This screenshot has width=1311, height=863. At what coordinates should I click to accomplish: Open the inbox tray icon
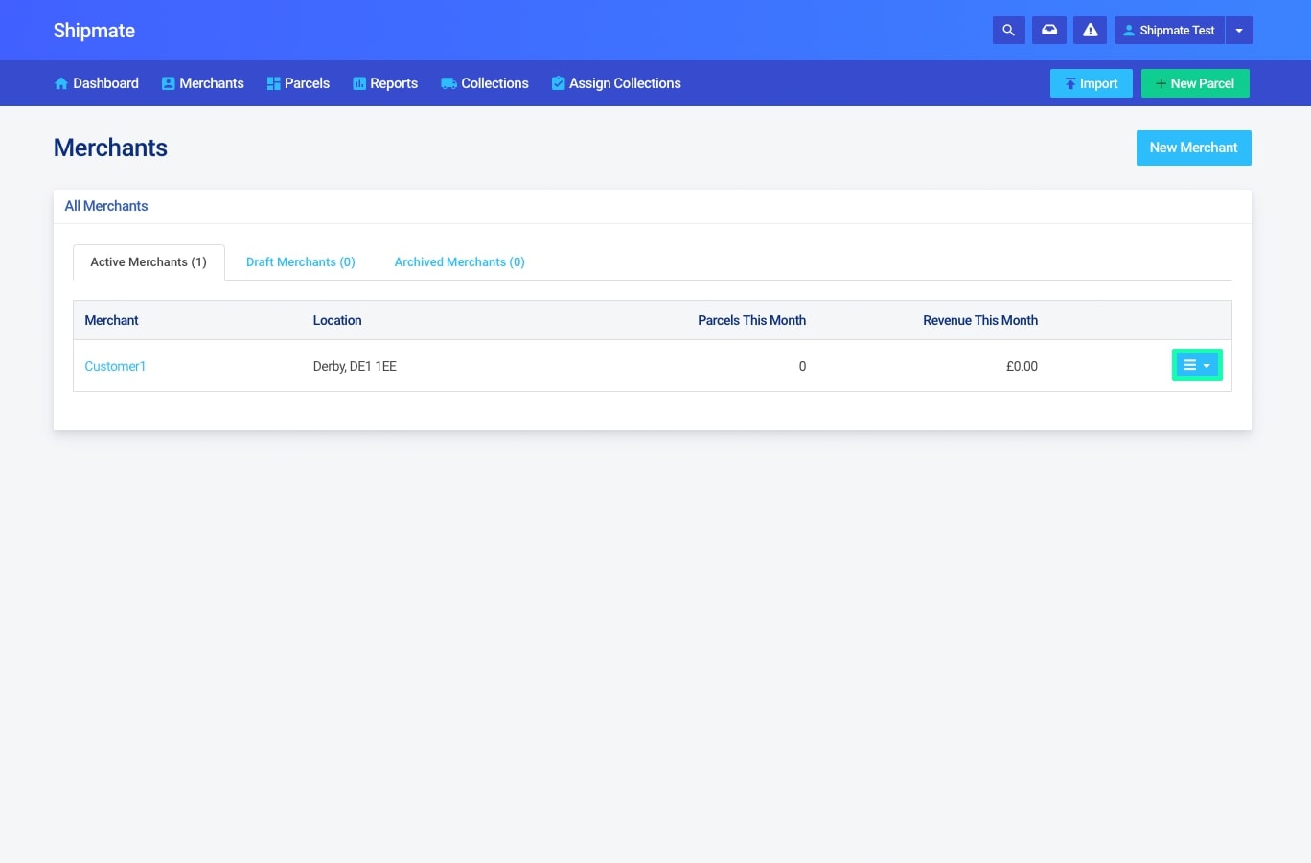(x=1049, y=31)
